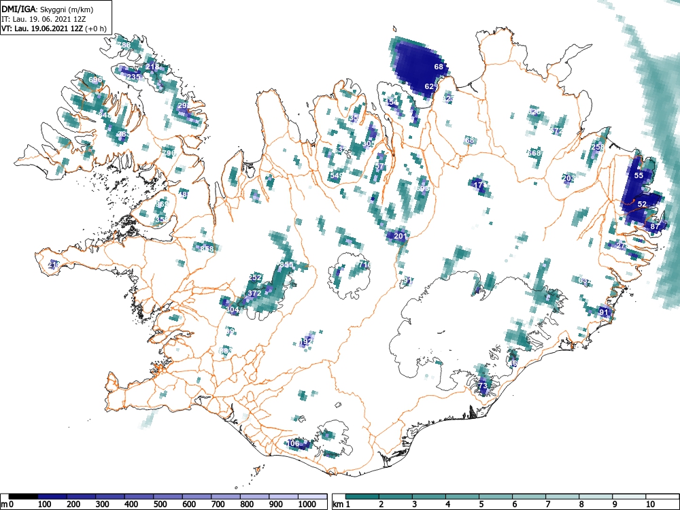Click the 'IT: Lau. 19. 06. 2021 12Z' line
Viewport: 680px width, 510px height.
(x=43, y=19)
